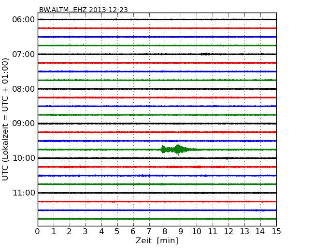Click the 09:00 time label

[x=24, y=124]
